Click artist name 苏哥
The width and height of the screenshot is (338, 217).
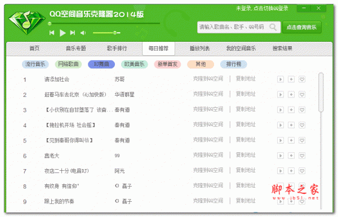coord(119,79)
